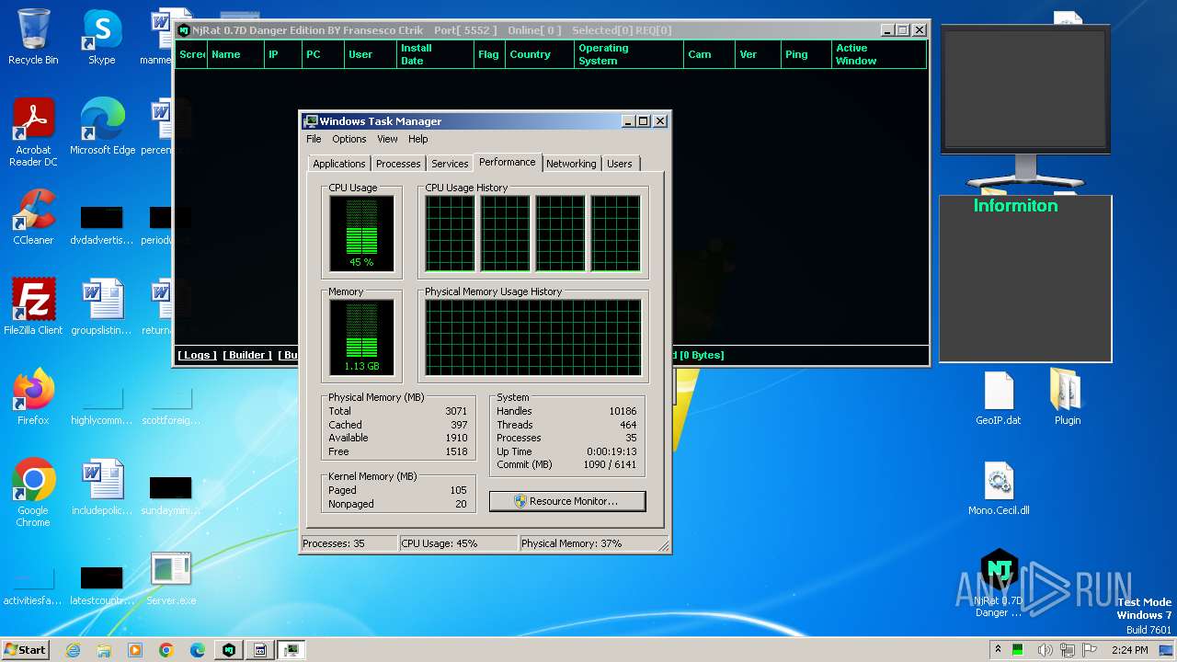The width and height of the screenshot is (1177, 662).
Task: Launch Firefox from the desktop
Action: click(x=33, y=397)
